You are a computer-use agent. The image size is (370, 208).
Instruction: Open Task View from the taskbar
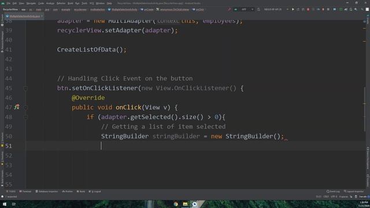[14, 204]
